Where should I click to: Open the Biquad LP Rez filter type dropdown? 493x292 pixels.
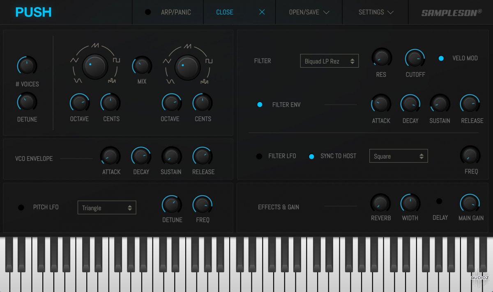coord(329,61)
